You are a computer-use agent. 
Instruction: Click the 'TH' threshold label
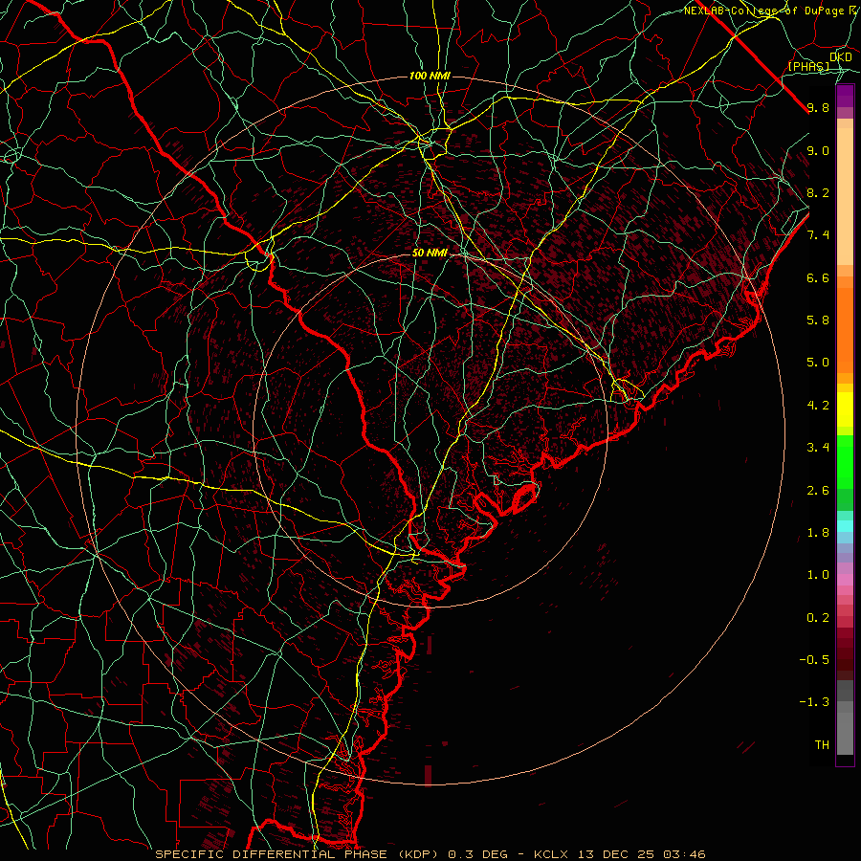[822, 745]
